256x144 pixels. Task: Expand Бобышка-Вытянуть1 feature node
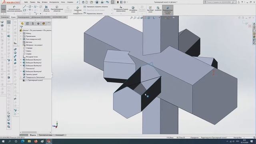coord(21,60)
